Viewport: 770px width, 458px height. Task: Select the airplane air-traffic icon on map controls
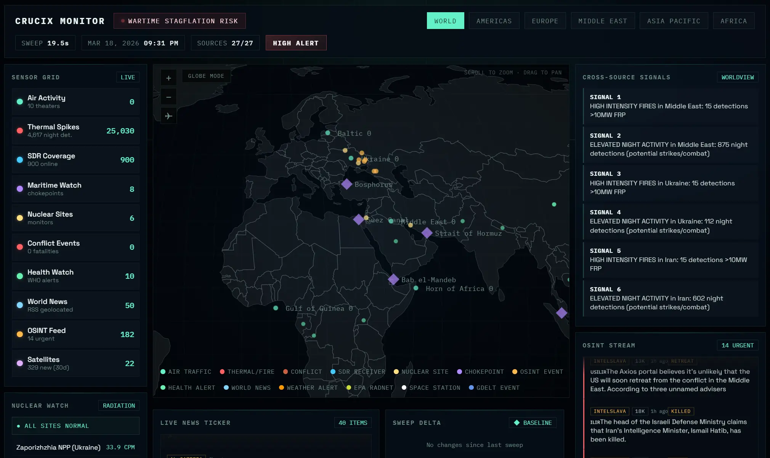point(168,116)
